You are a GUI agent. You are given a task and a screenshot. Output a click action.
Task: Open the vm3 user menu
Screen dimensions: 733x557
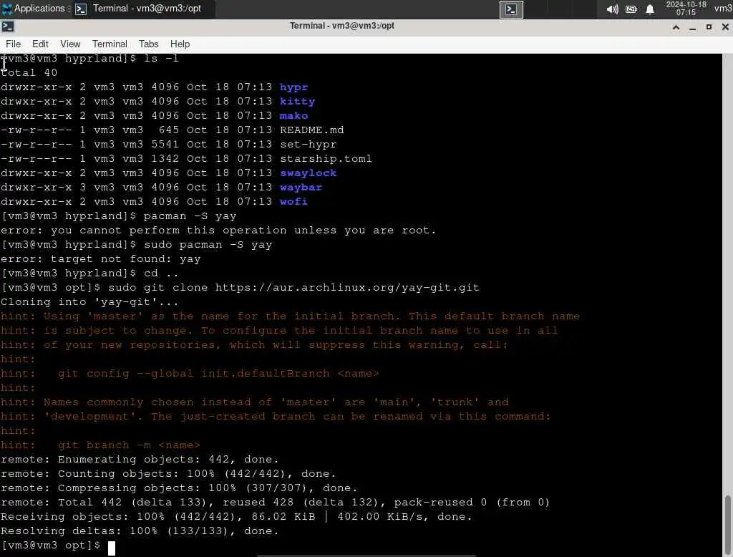coord(723,9)
